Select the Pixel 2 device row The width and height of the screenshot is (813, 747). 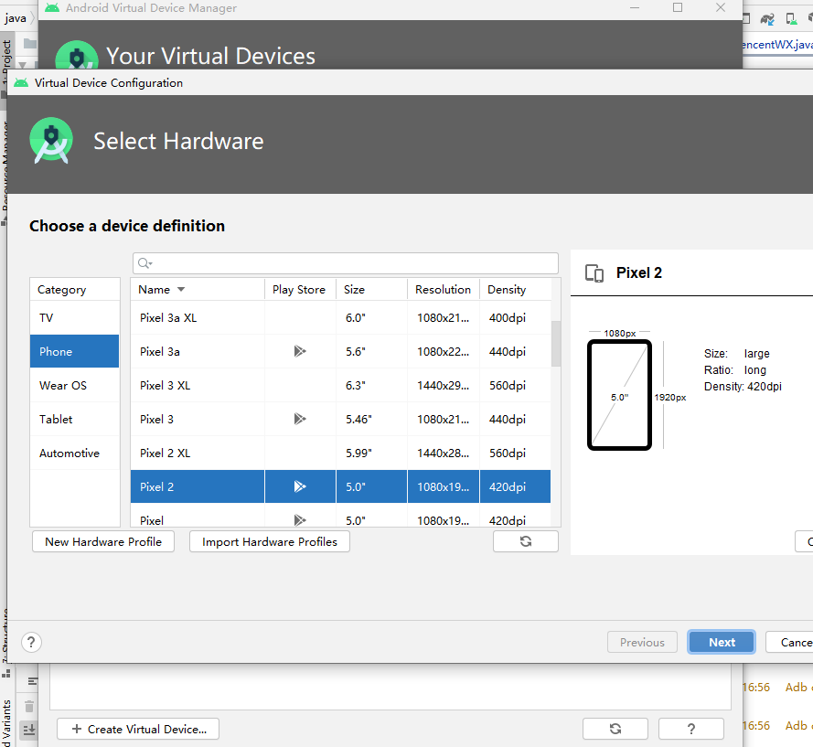(x=340, y=486)
